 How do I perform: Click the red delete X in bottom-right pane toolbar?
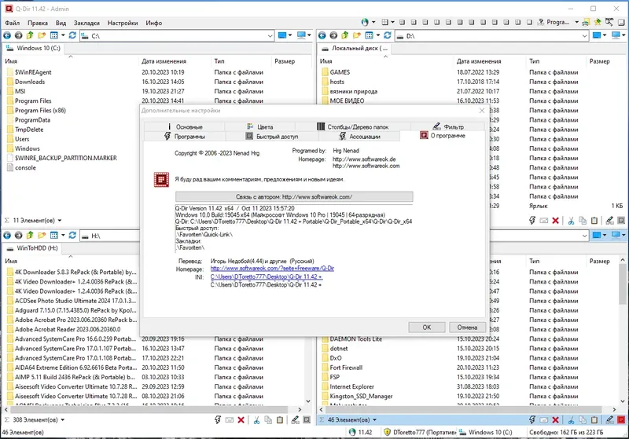pyautogui.click(x=556, y=420)
